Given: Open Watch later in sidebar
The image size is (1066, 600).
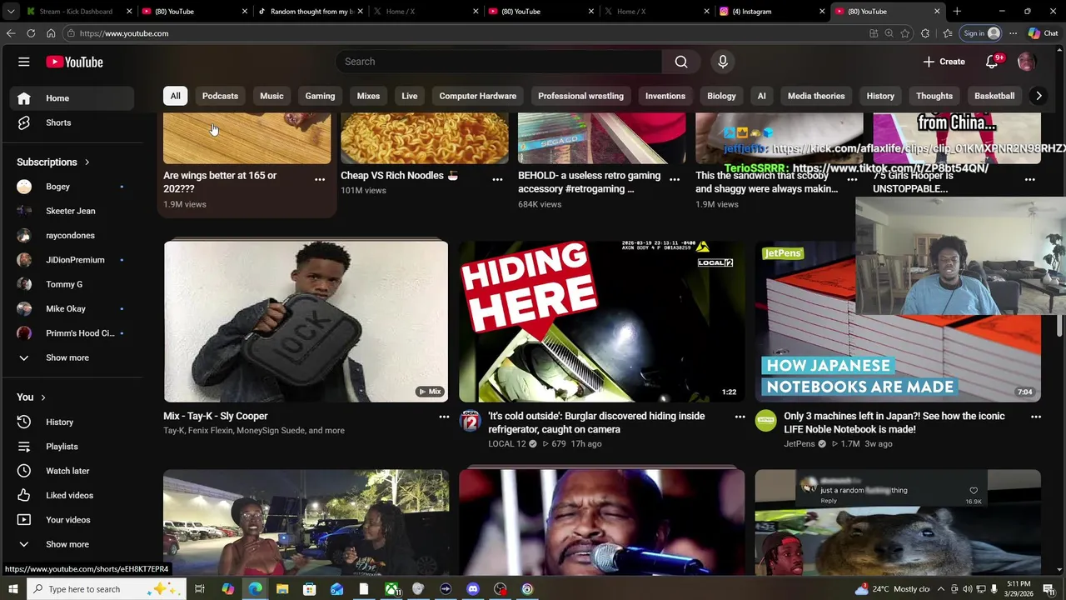Looking at the screenshot, I should [72, 471].
